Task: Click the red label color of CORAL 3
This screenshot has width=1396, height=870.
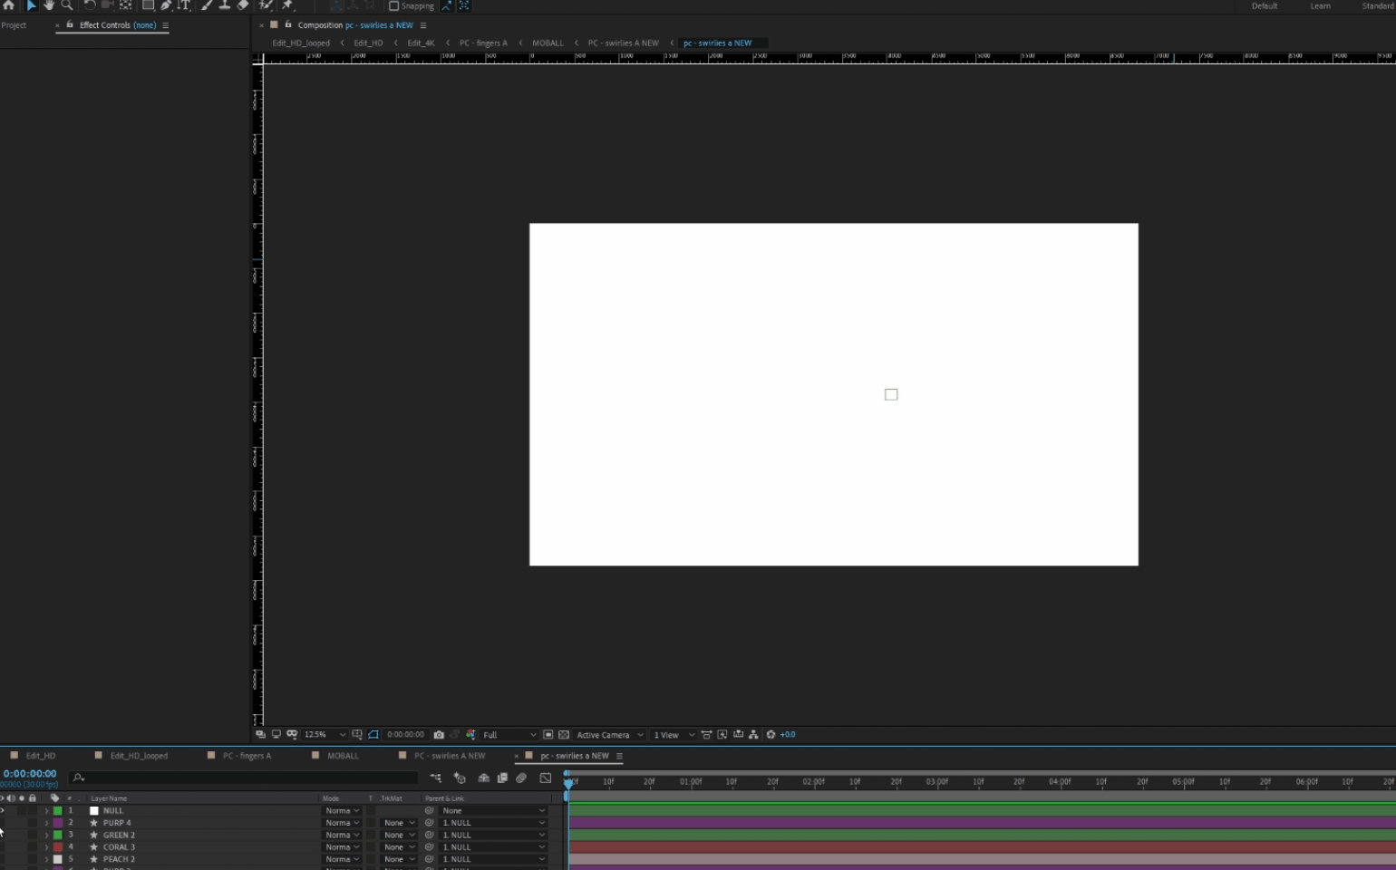Action: [x=58, y=847]
